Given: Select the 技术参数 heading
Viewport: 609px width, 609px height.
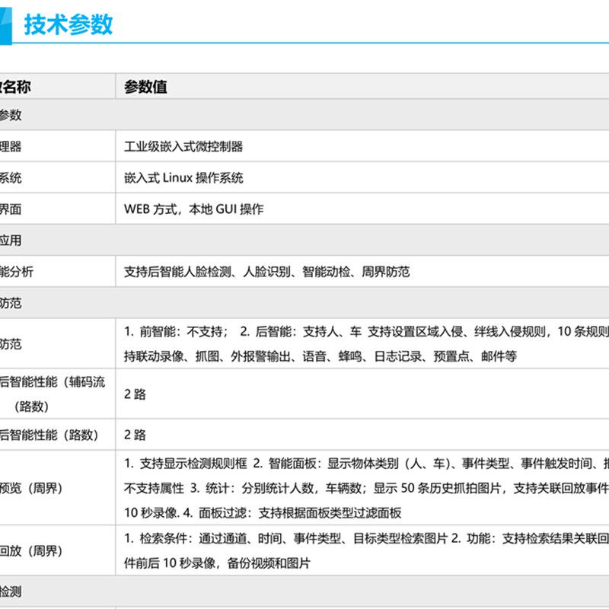Looking at the screenshot, I should (69, 25).
